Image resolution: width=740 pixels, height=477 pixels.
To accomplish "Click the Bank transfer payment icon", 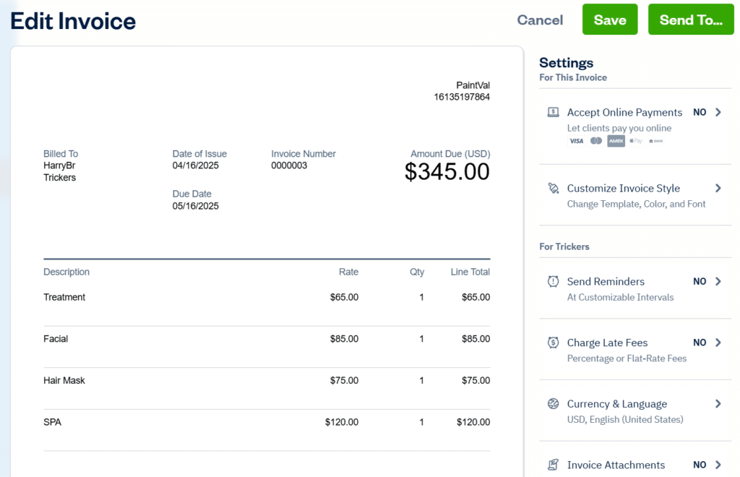I will point(655,141).
